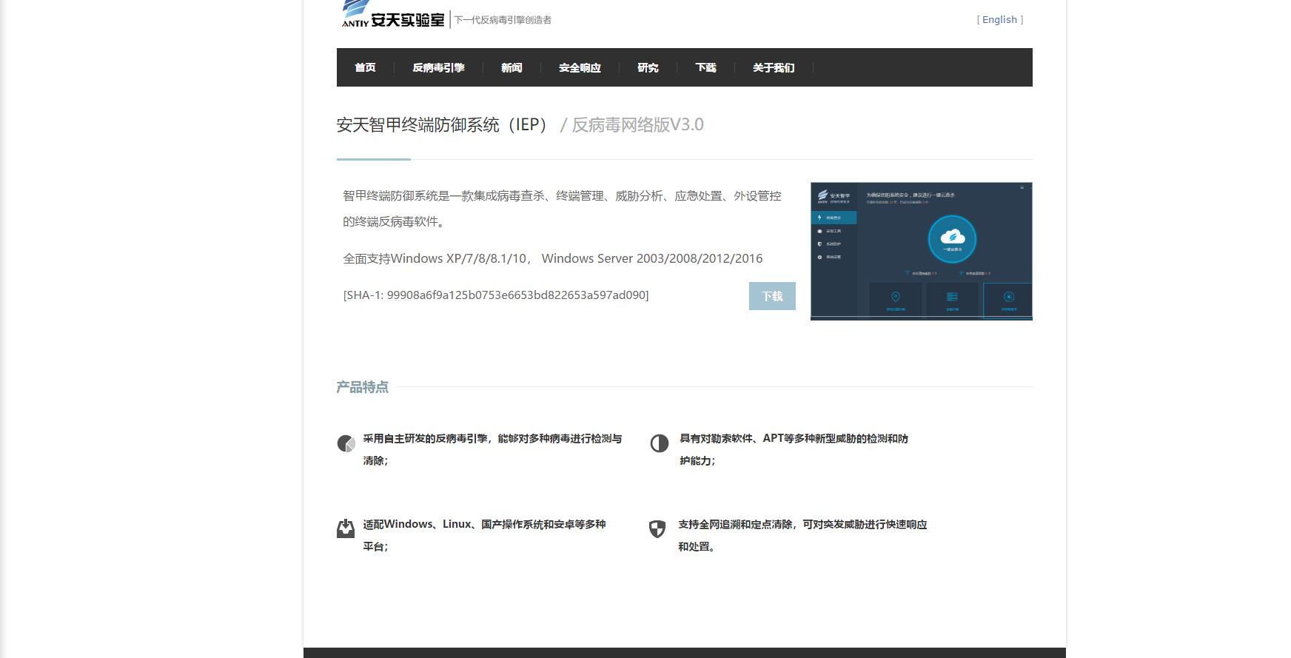Image resolution: width=1291 pixels, height=658 pixels.
Task: Open the IEP product screenshot thumbnail
Action: click(x=922, y=251)
